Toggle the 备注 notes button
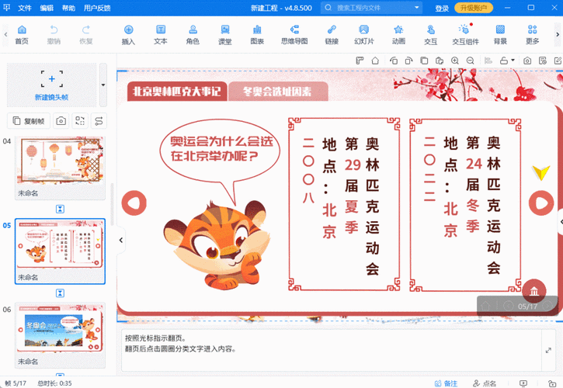 point(447,383)
